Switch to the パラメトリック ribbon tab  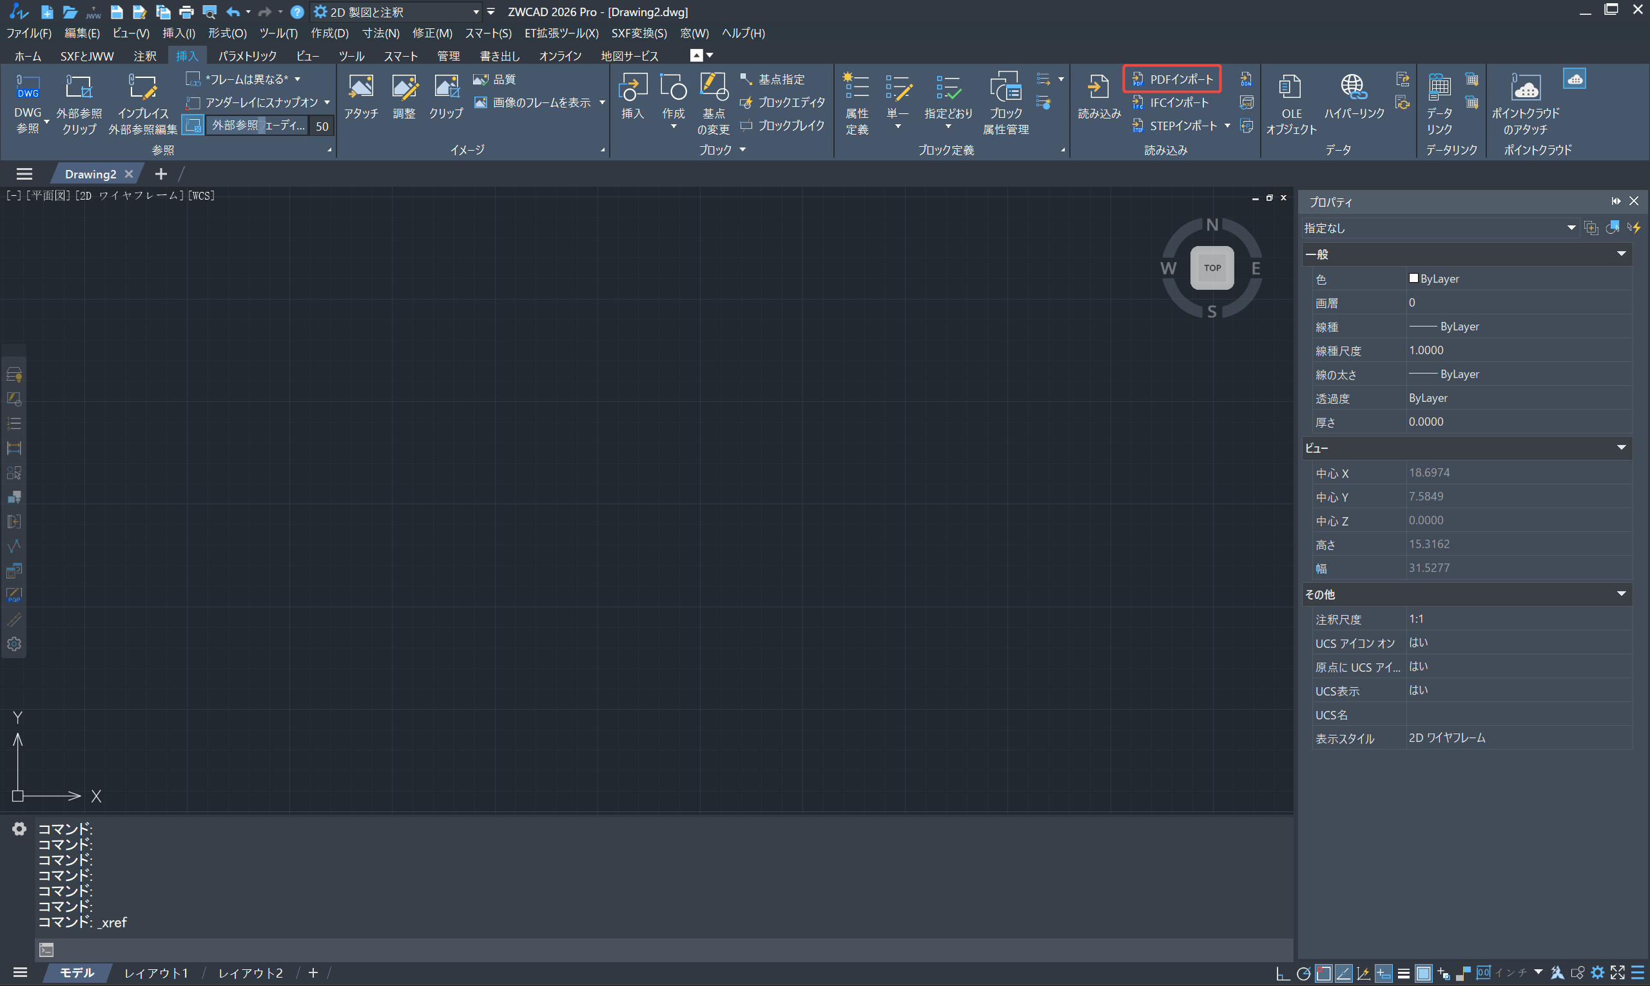(x=247, y=56)
